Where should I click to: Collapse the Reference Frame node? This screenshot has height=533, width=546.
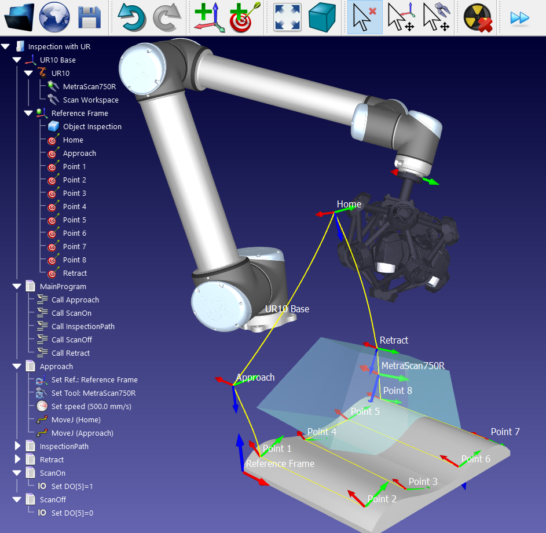[28, 113]
